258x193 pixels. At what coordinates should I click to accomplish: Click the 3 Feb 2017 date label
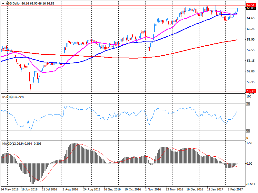[235, 189]
